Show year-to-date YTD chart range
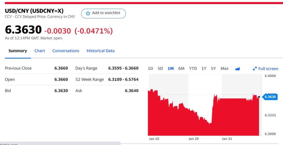This screenshot has width=283, height=145. (x=193, y=69)
